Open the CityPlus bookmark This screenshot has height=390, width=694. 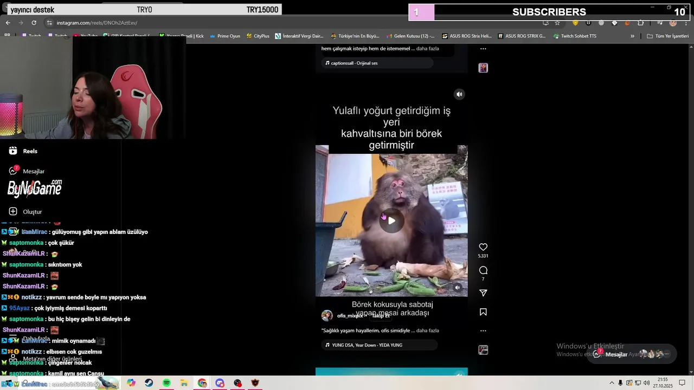(x=257, y=36)
